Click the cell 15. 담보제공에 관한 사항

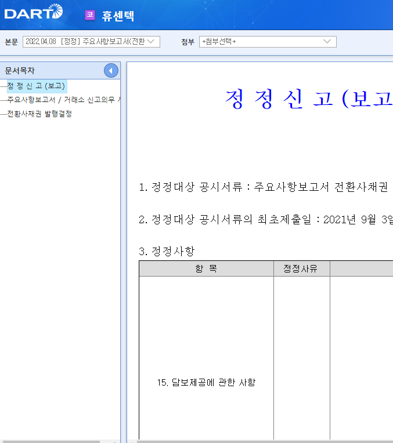coord(206,383)
